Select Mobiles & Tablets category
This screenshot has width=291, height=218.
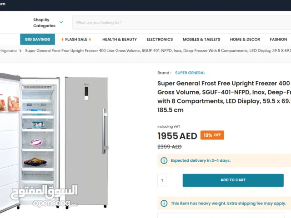tap(201, 40)
